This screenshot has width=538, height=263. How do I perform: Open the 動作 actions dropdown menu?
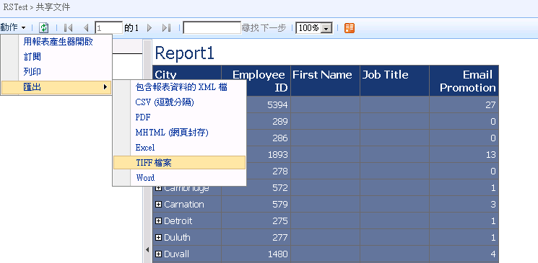coord(13,27)
